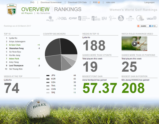Click the 74 weeks at the top figure
Screen dimensions: 159x124
click(x=12, y=88)
